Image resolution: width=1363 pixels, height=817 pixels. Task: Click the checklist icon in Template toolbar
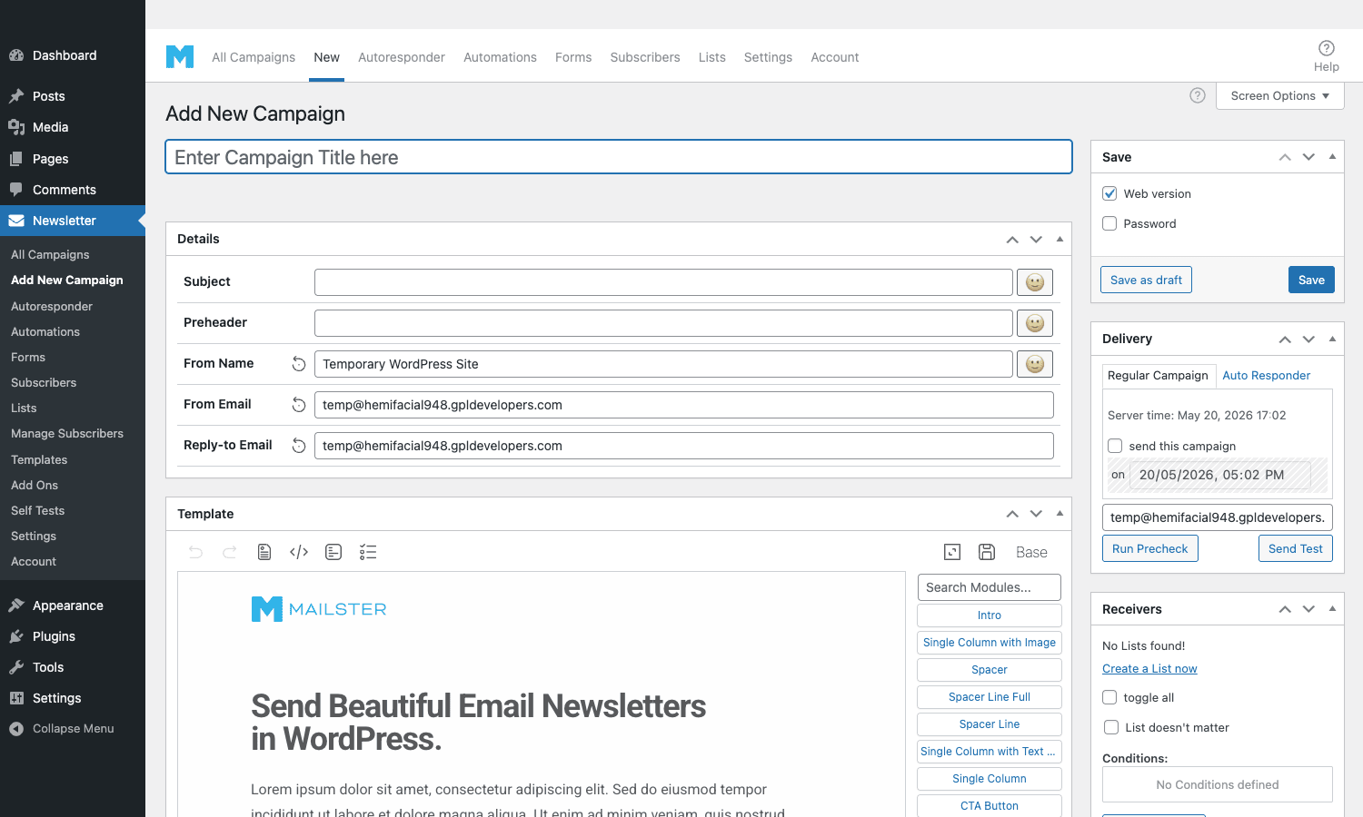368,552
